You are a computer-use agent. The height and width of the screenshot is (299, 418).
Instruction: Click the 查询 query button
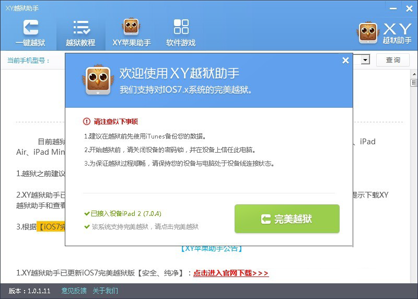393,60
